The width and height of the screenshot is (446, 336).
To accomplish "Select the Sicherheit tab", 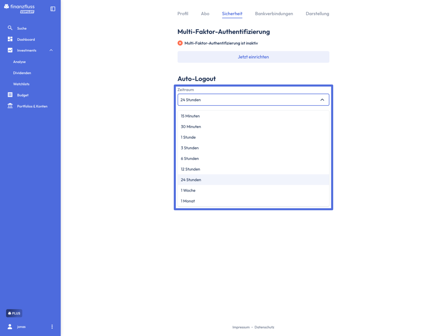I will coord(232,14).
